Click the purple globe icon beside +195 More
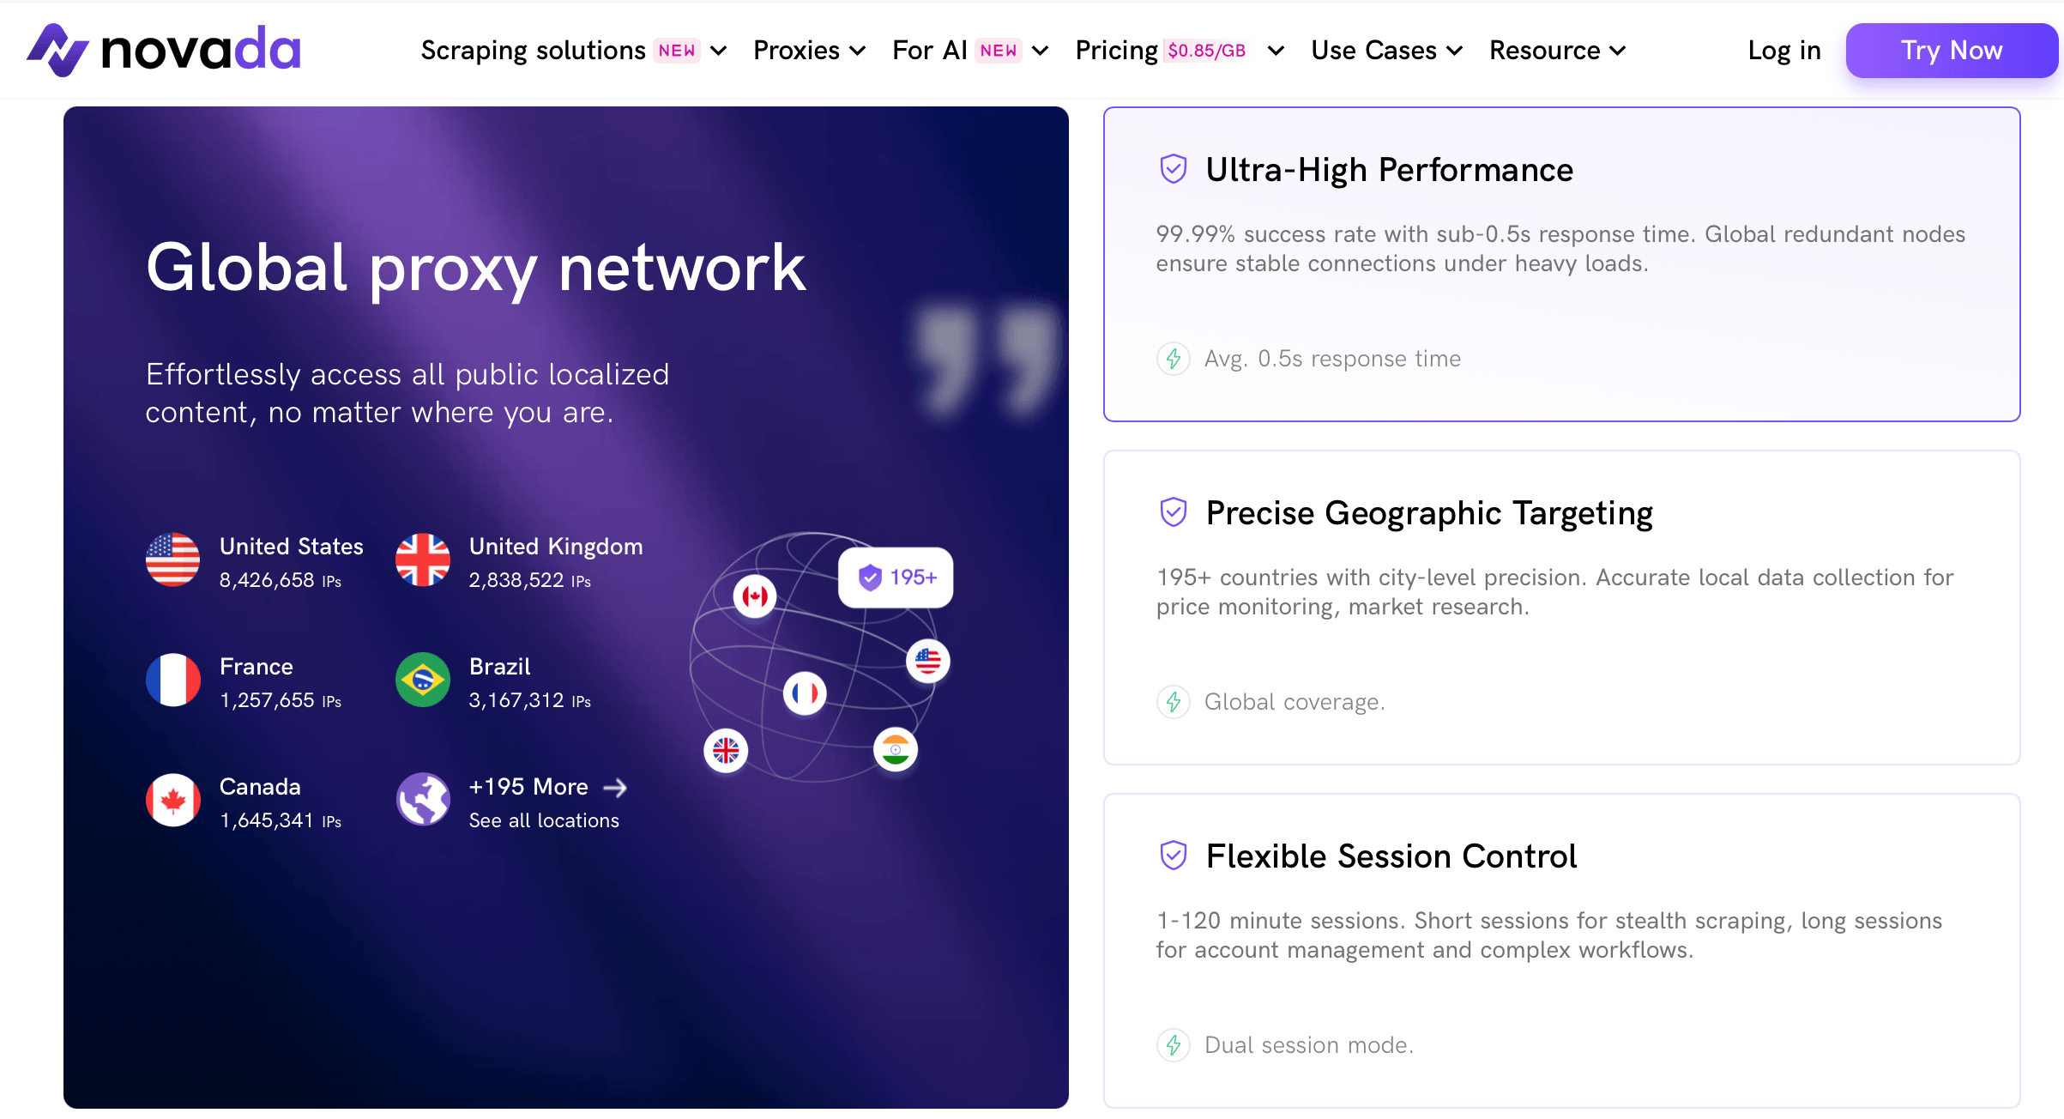Viewport: 2064px width, 1119px height. pyautogui.click(x=422, y=800)
